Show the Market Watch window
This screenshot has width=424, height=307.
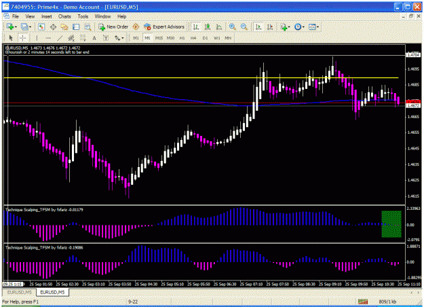pyautogui.click(x=41, y=26)
